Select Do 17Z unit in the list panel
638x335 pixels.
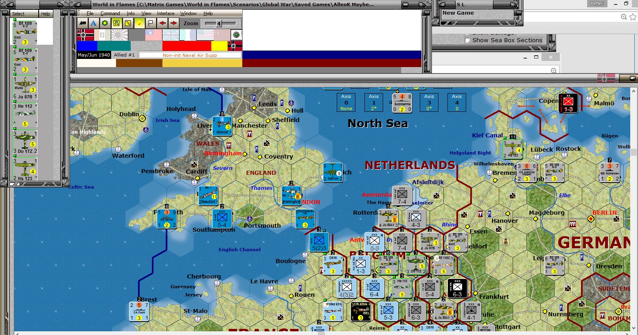[25, 142]
